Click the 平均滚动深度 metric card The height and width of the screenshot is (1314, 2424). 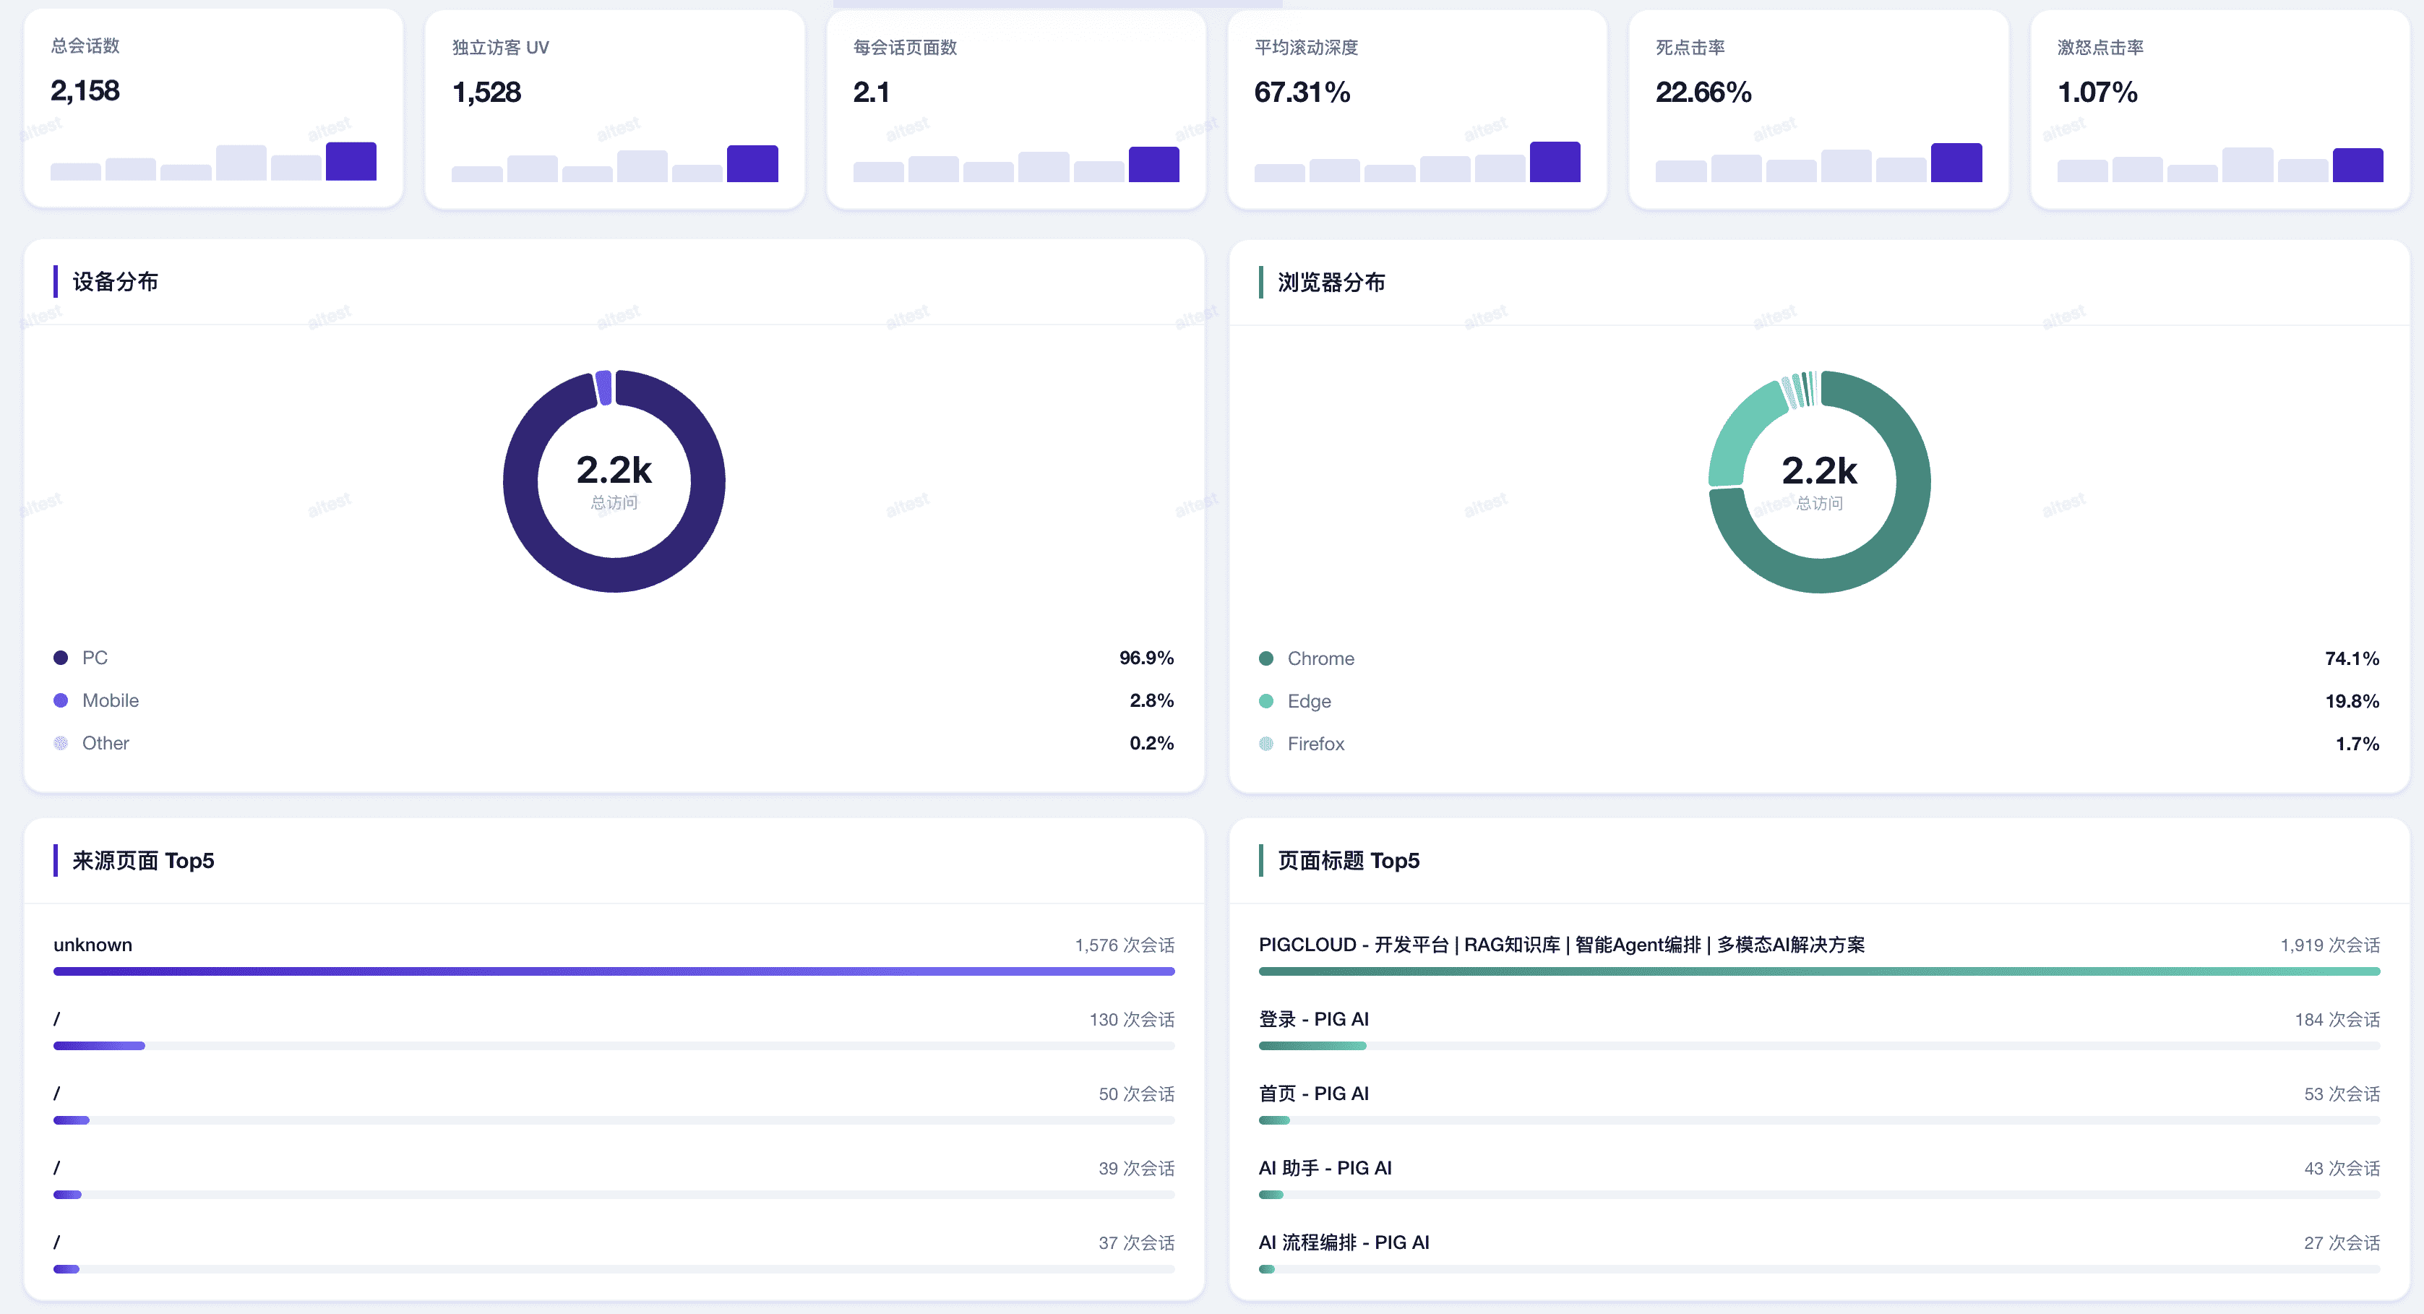(x=1417, y=108)
